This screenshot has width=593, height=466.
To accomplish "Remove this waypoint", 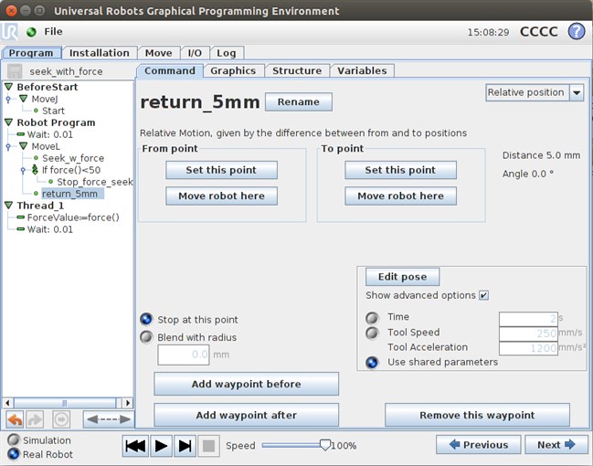I will coord(477,415).
